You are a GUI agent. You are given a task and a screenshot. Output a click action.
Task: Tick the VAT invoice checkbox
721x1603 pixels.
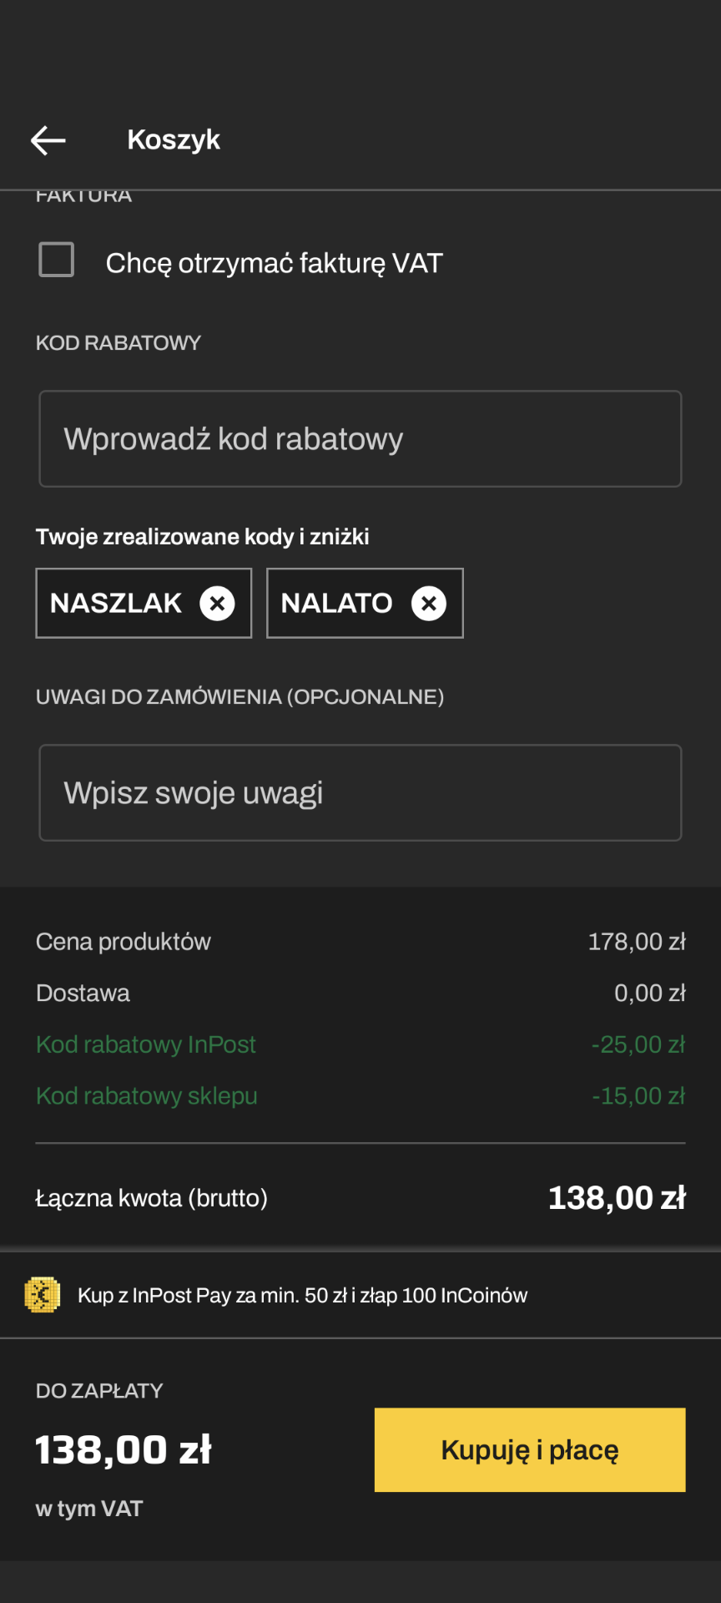(57, 260)
